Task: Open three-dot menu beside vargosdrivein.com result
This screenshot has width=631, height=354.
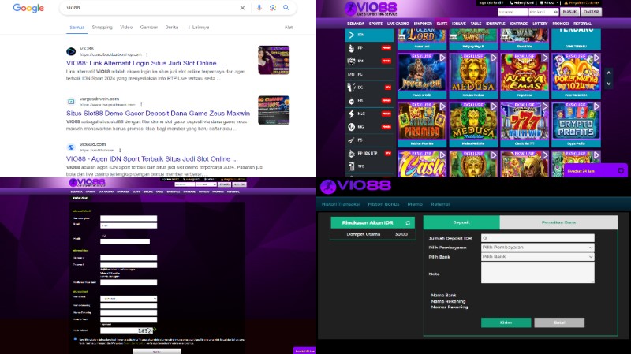Action: click(141, 105)
